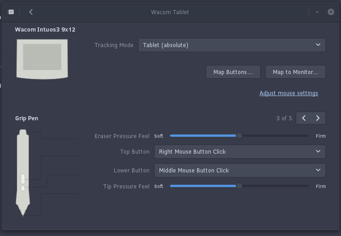Open the Adjust mouse settings link
This screenshot has height=236, width=341.
click(x=288, y=93)
